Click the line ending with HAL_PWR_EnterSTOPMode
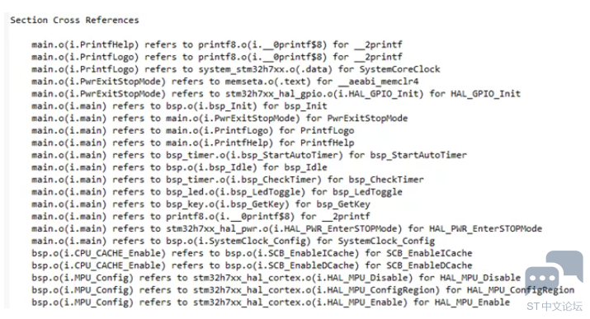Viewport: 590px width, 319px height. [x=286, y=229]
